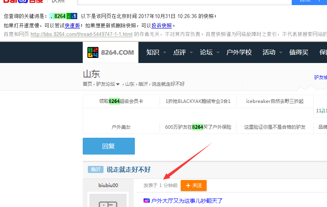This screenshot has height=207, width=327.
Task: Go to 值得买 section
Action: 299,52
